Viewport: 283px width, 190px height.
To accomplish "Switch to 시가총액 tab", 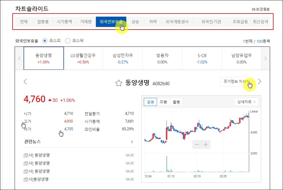I will tap(64, 22).
